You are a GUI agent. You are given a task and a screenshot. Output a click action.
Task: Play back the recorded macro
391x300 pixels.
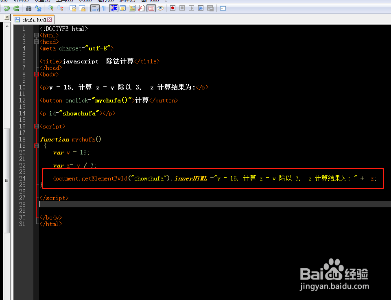click(x=192, y=8)
